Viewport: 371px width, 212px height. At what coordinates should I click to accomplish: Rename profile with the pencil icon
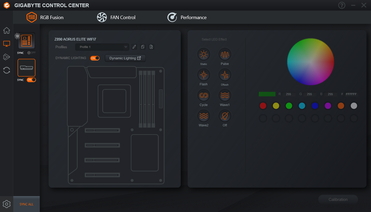point(134,47)
